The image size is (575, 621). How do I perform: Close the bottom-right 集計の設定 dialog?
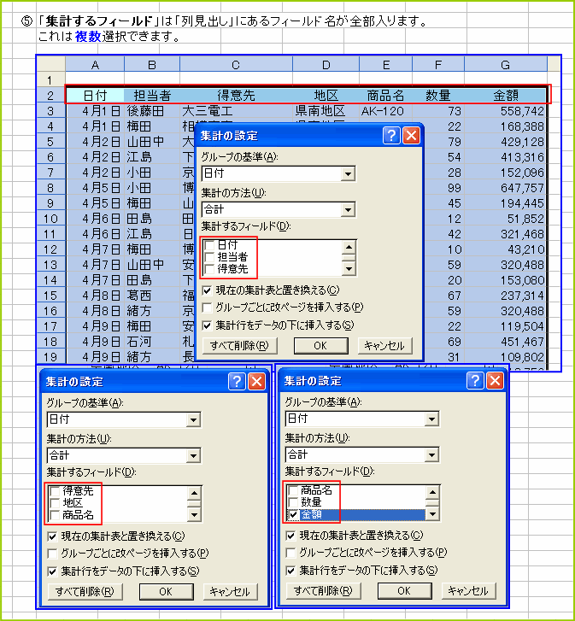click(x=495, y=381)
